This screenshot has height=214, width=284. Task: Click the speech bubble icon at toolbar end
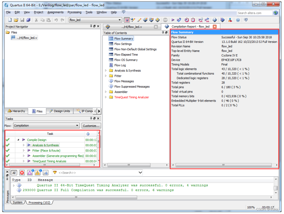pos(246,20)
